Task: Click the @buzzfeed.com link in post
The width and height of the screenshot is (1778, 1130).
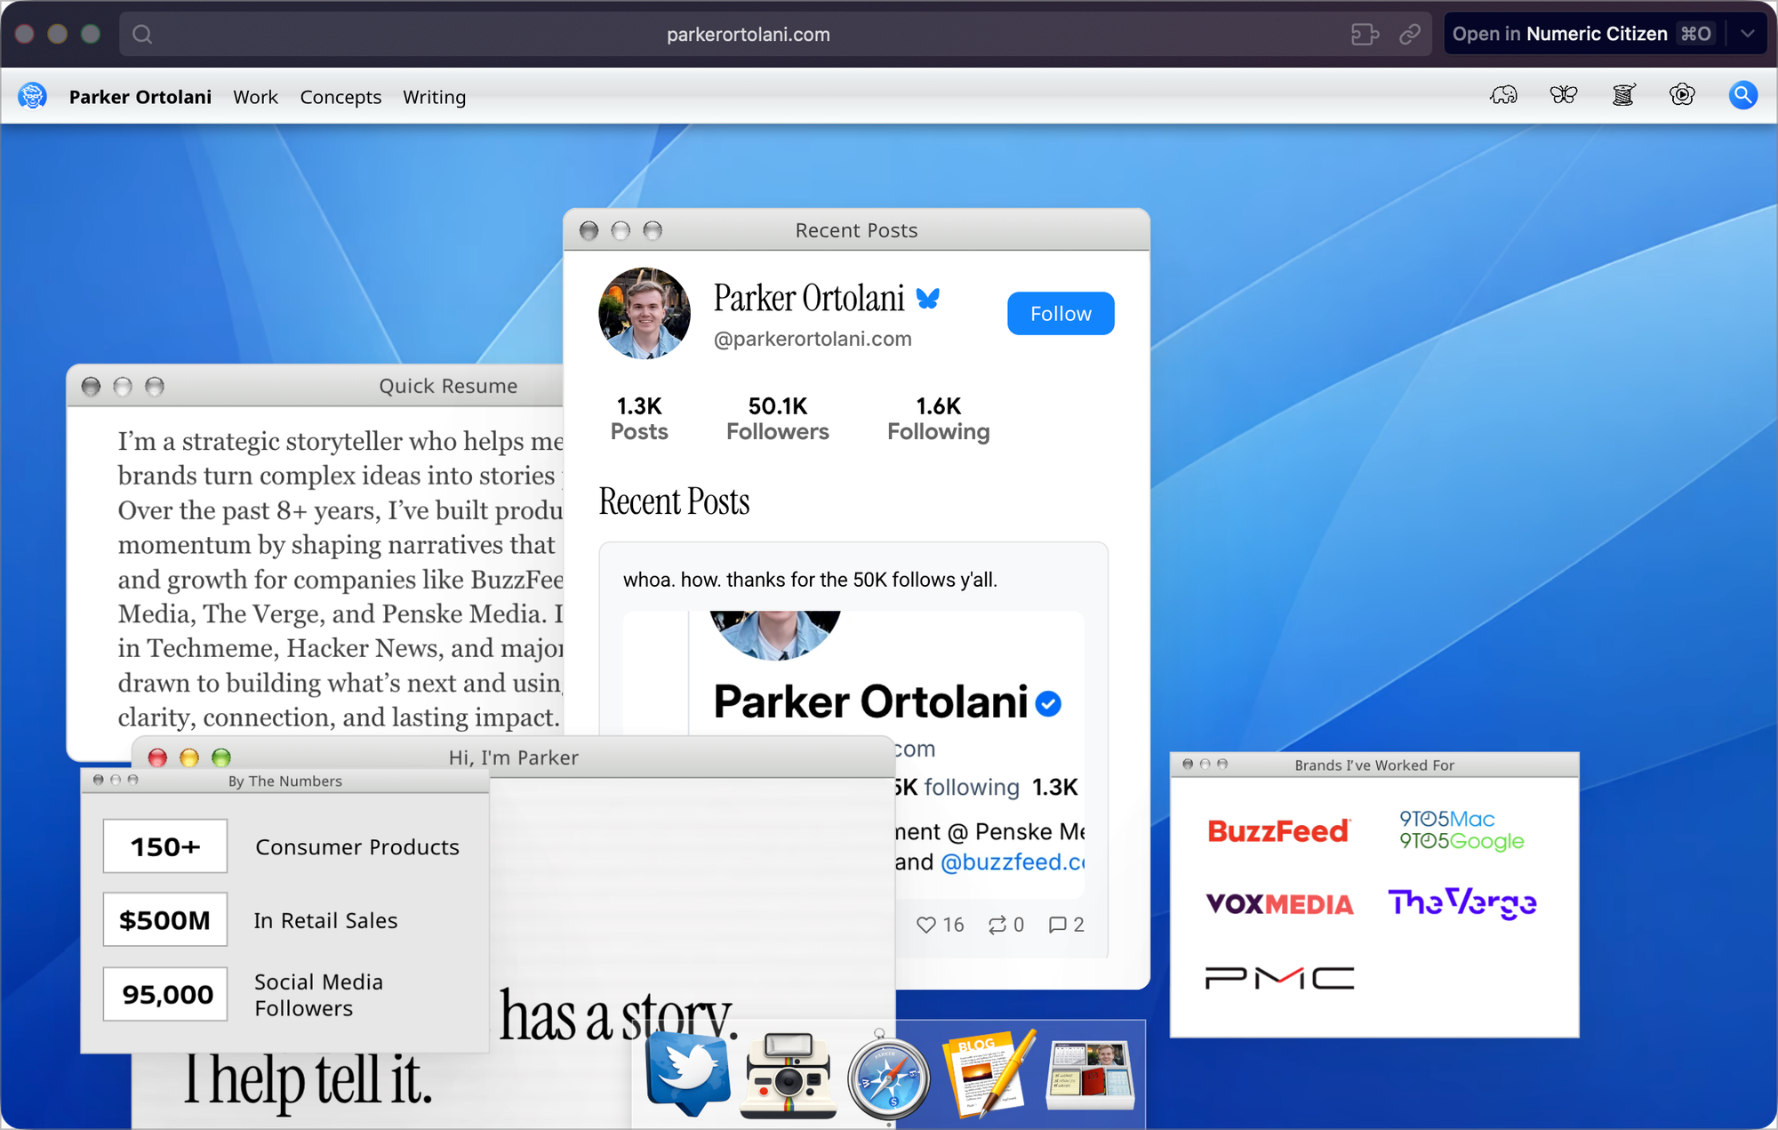Action: (x=1012, y=862)
